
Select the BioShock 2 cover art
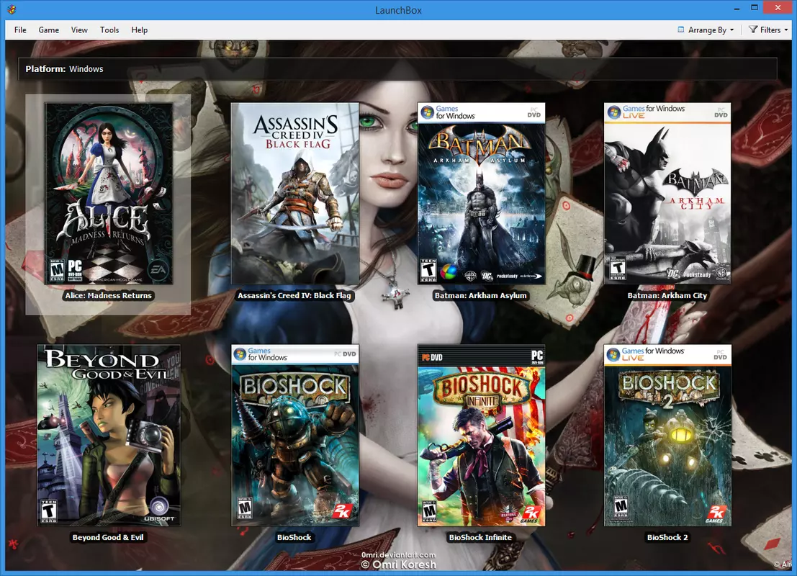pos(667,435)
